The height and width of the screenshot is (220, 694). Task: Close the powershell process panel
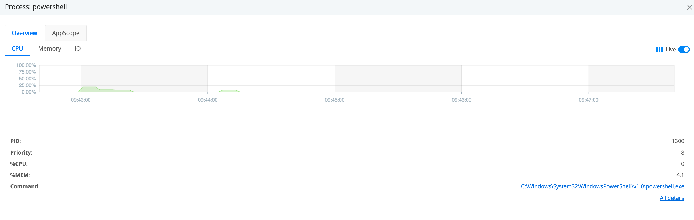[x=689, y=7]
